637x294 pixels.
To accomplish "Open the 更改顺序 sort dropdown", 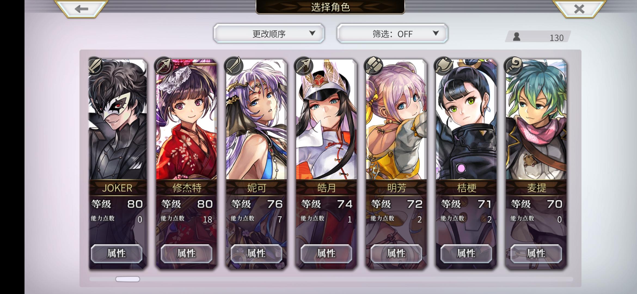I will pyautogui.click(x=269, y=33).
